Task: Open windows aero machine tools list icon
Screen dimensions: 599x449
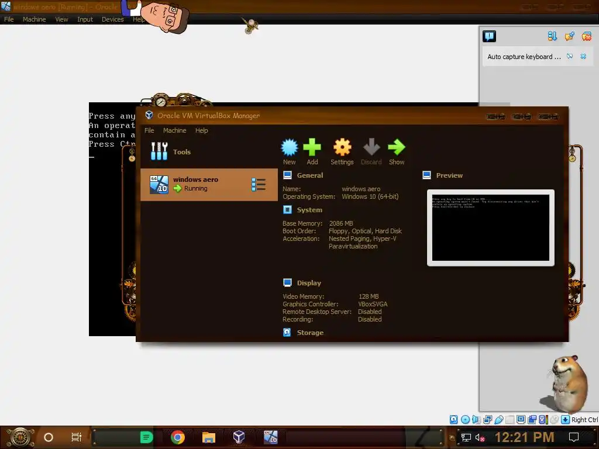Action: [259, 184]
